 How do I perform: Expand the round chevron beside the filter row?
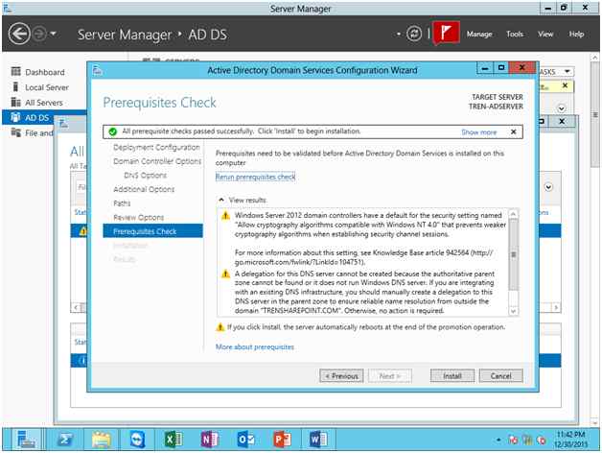click(x=548, y=187)
